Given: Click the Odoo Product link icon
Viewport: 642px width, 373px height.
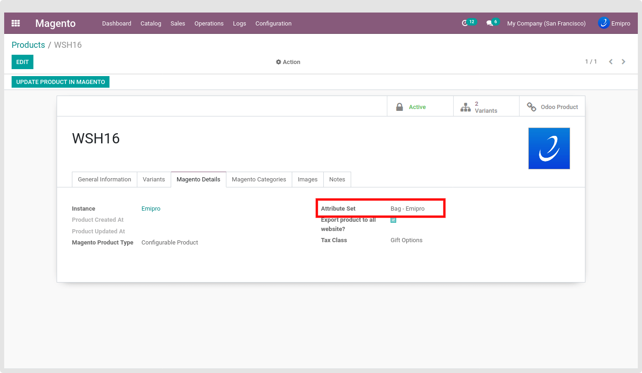Looking at the screenshot, I should [532, 107].
